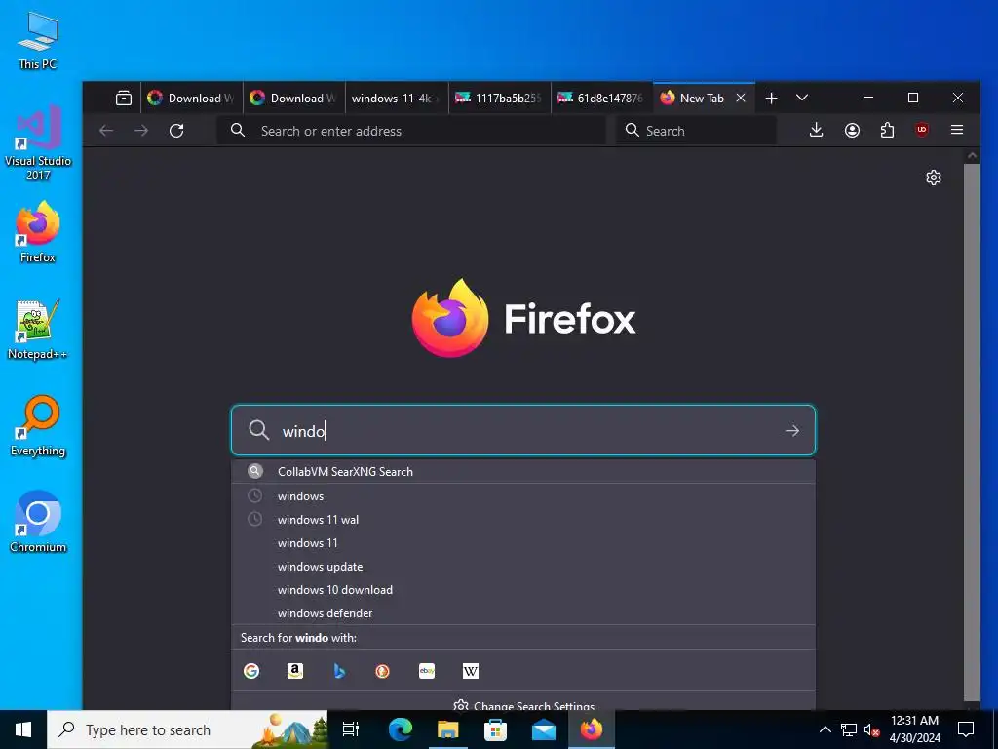Switch to 1117ba5b25 tab
This screenshot has height=749, width=998.
coord(500,99)
